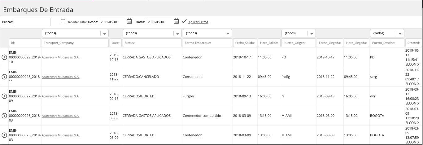Open the calendar icon next to Hasta date
423x145 pixels.
tap(176, 22)
